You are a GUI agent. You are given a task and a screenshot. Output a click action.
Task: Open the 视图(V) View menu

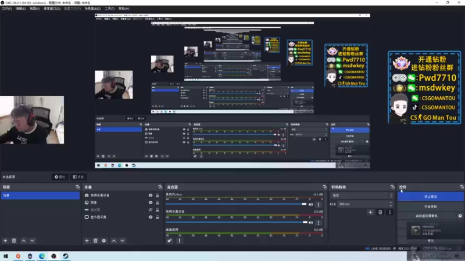click(x=34, y=9)
